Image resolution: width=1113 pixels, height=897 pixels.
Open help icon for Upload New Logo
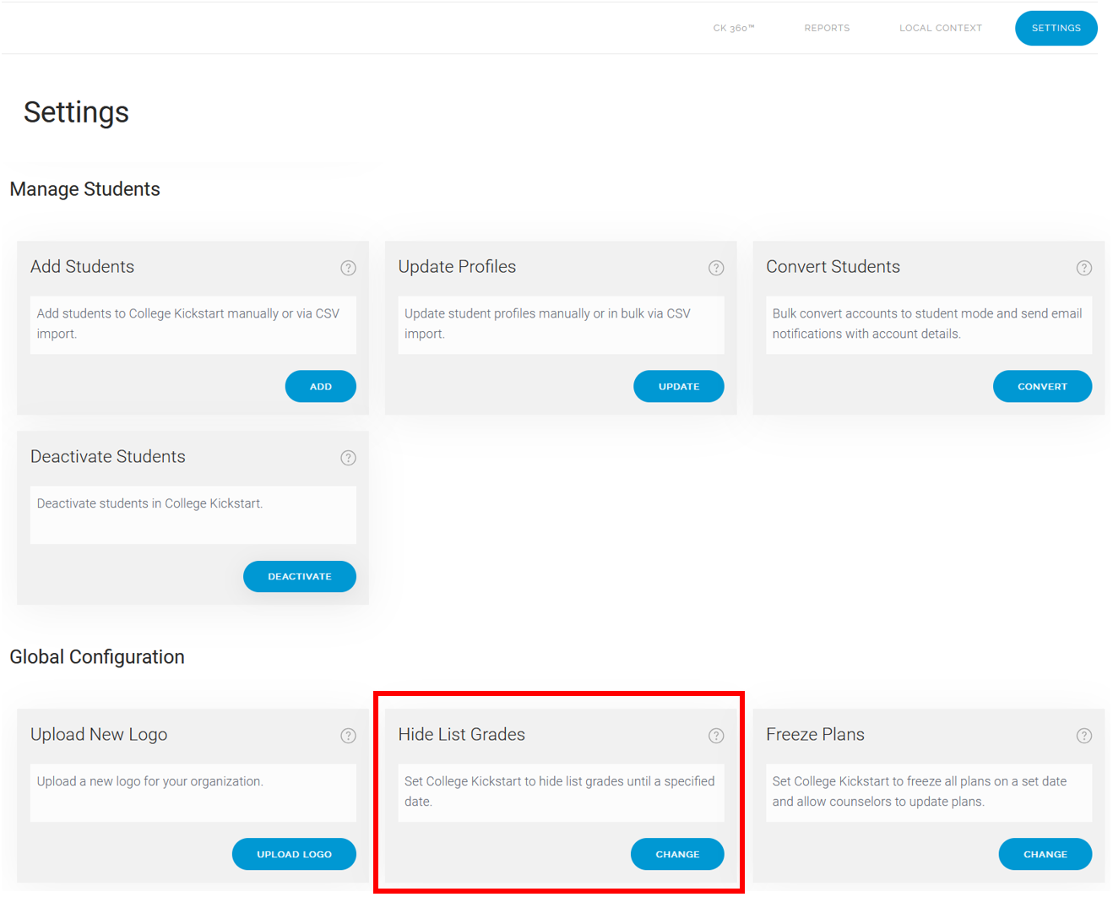[348, 736]
